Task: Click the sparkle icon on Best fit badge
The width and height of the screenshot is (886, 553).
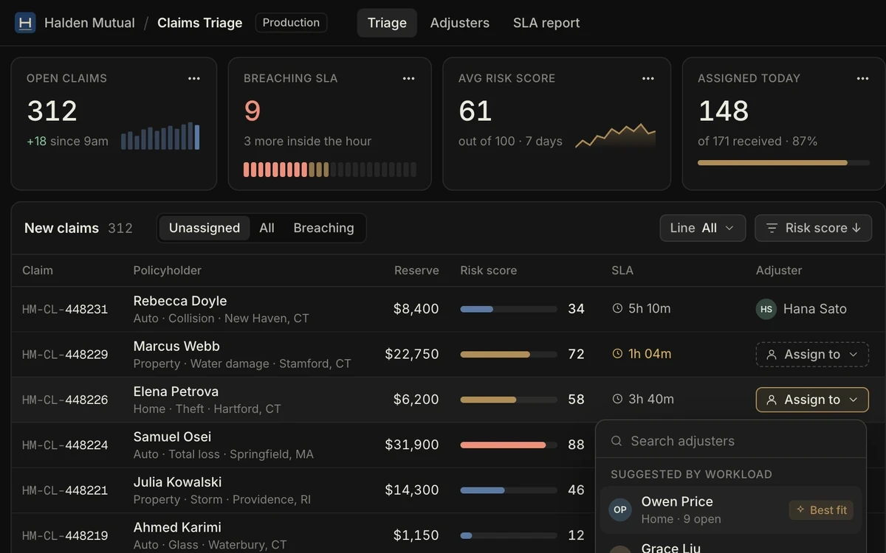Action: tap(800, 509)
